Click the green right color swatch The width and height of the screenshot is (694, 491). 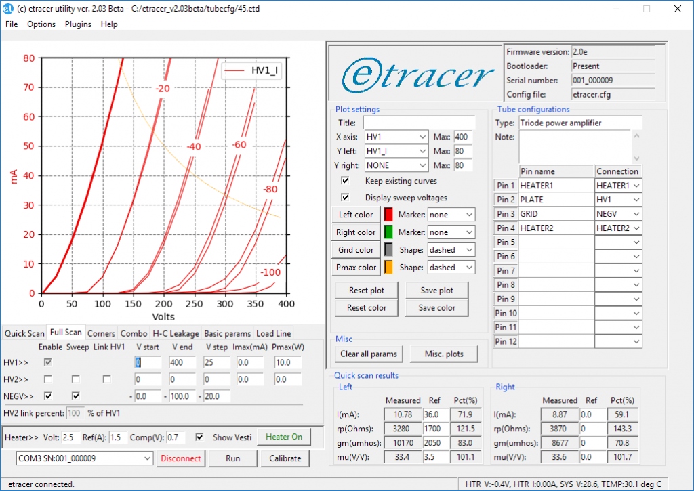pyautogui.click(x=388, y=232)
